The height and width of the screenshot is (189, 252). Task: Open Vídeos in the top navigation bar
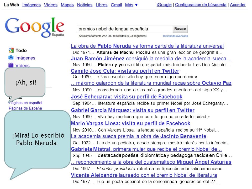click(51, 5)
